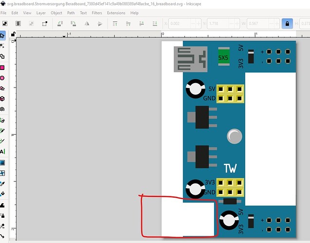The height and width of the screenshot is (243, 310).
Task: Select the Spiral tool
Action: [2, 109]
